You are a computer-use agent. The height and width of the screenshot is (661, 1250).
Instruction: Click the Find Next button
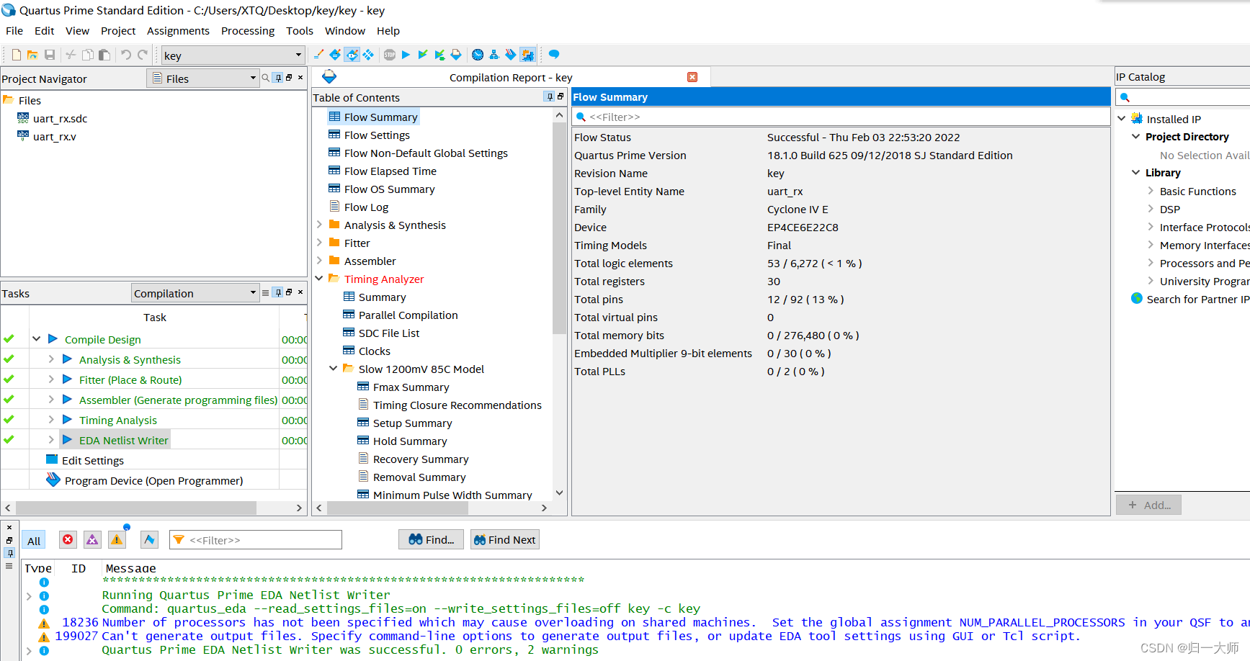[x=505, y=539]
